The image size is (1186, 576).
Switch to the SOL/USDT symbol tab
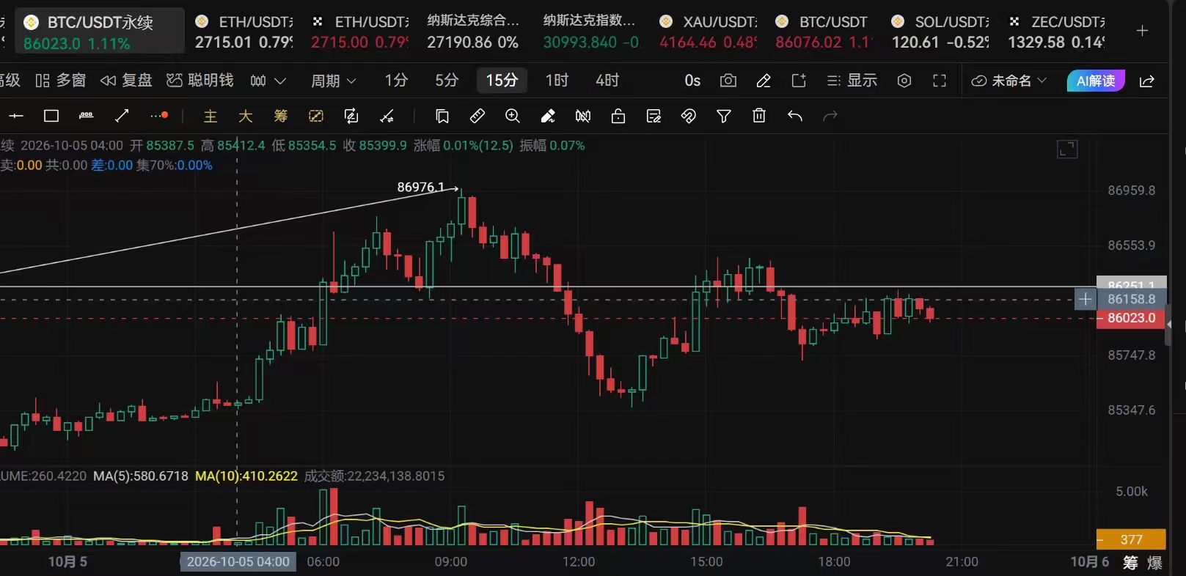(940, 32)
